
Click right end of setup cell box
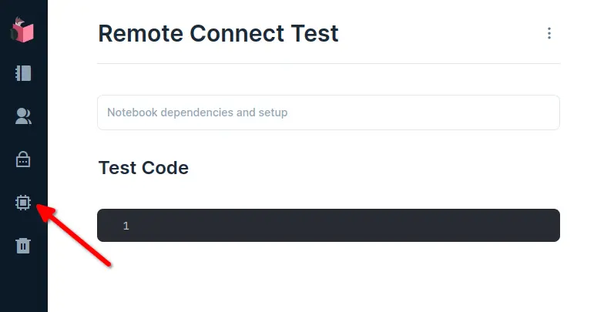pyautogui.click(x=549, y=112)
